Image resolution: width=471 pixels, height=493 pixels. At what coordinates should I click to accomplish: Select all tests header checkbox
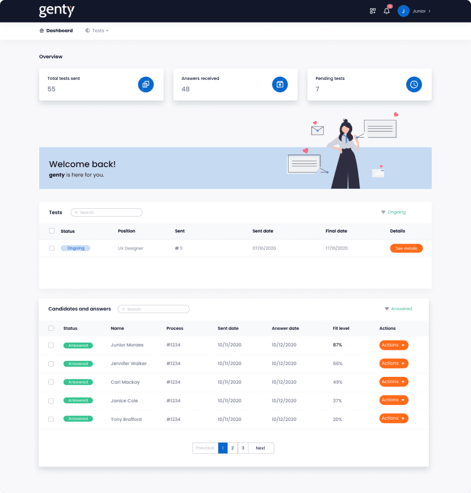coord(52,231)
